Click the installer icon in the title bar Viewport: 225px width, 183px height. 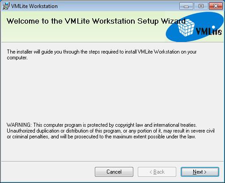tap(6, 6)
